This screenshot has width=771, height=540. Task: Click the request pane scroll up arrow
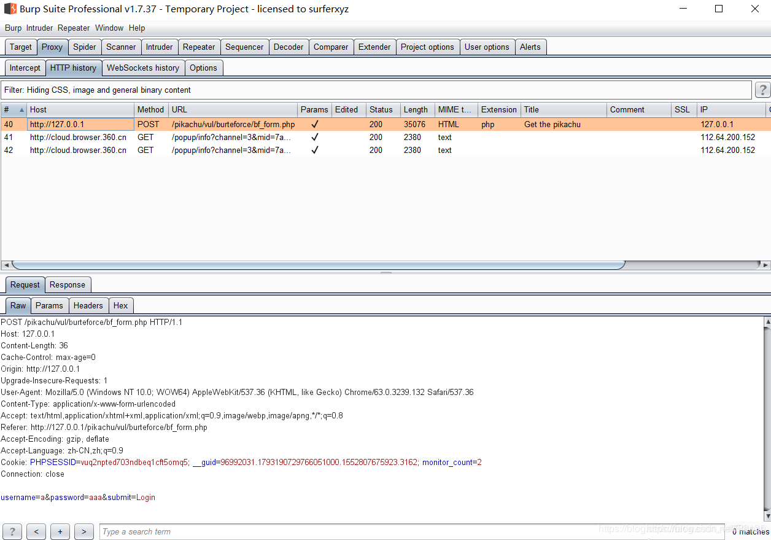(766, 321)
